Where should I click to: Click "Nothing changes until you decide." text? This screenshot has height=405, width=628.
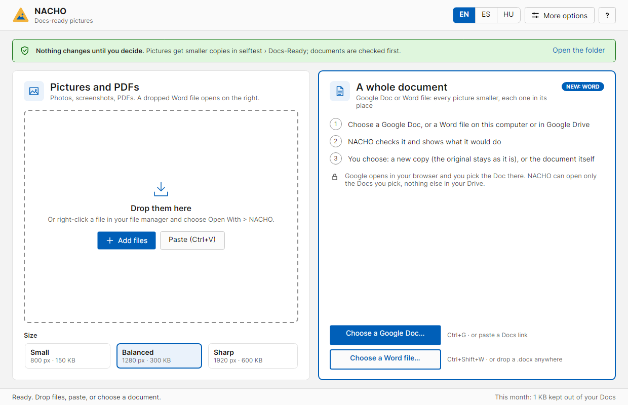90,51
